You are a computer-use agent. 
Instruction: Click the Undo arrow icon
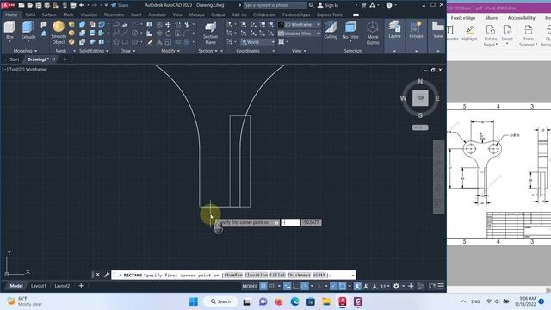tap(82, 5)
